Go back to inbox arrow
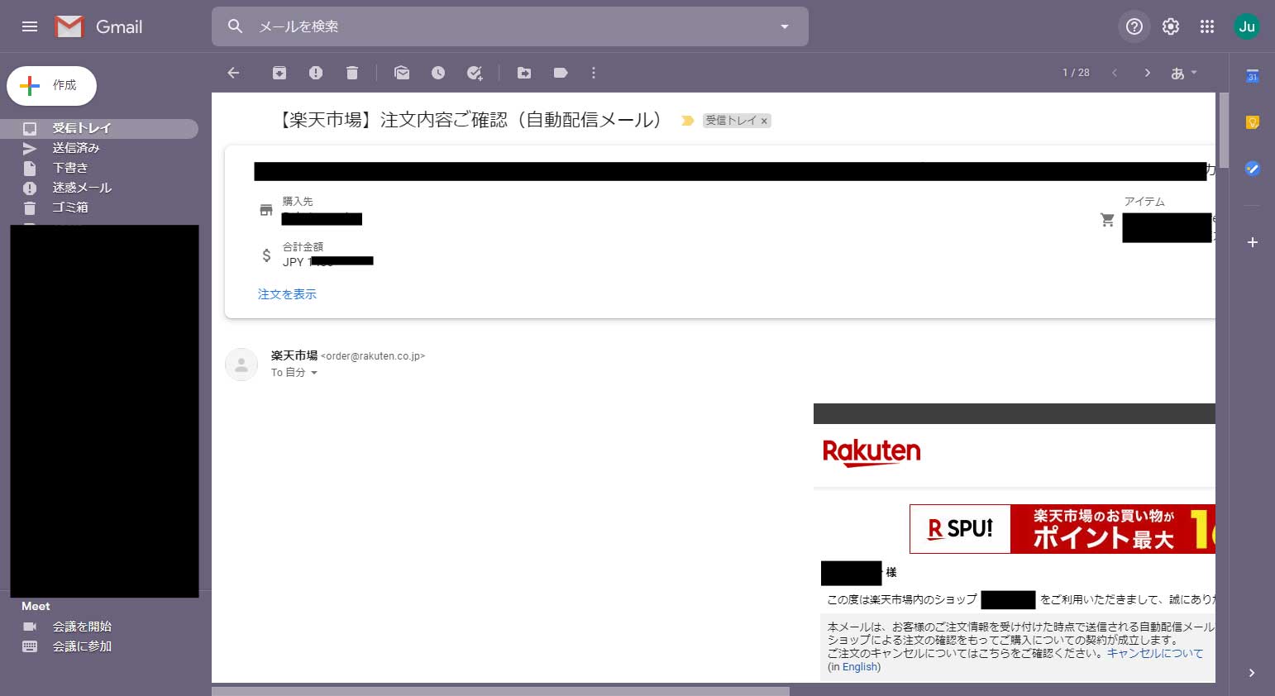Viewport: 1275px width, 696px height. (233, 73)
